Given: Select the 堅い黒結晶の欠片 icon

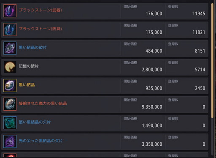Looking at the screenshot, I should (10, 123).
